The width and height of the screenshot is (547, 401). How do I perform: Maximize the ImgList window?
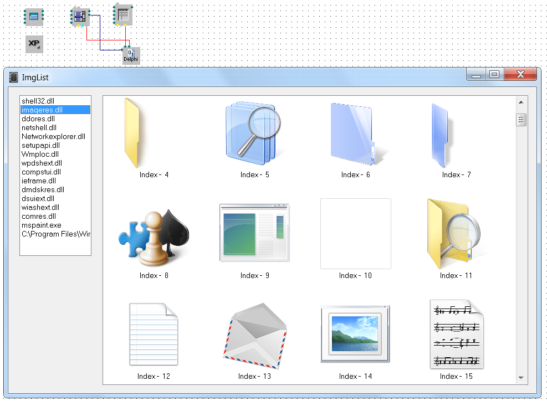(495, 75)
